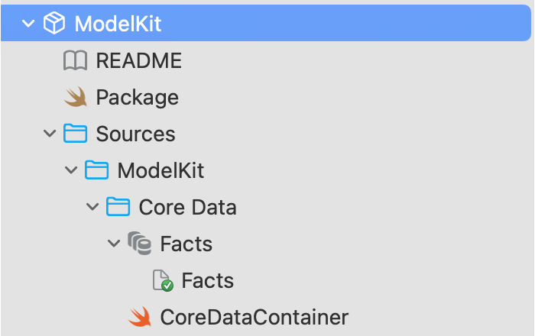The image size is (535, 336).
Task: Select the Core Data folder label
Action: click(187, 207)
